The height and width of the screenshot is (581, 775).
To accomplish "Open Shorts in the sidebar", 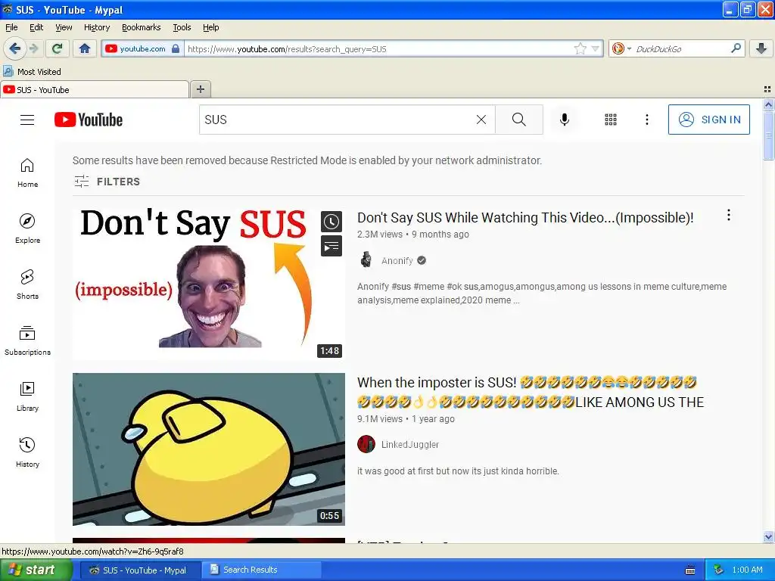I will tap(28, 284).
